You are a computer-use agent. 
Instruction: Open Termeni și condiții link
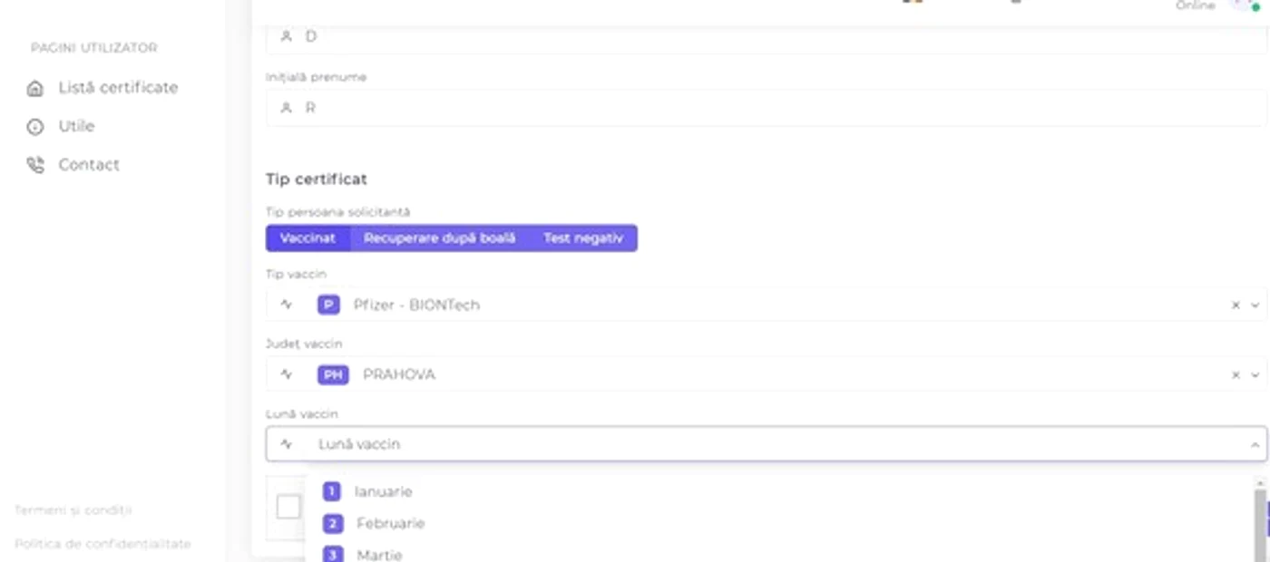[x=73, y=510]
